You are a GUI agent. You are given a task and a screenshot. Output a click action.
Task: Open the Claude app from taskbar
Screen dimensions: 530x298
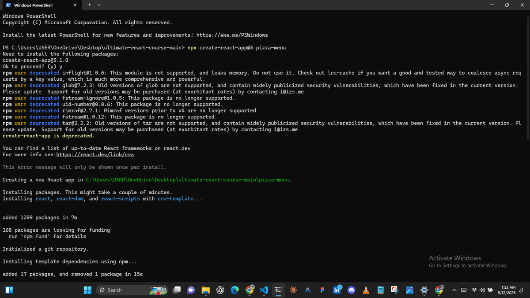[x=293, y=290]
